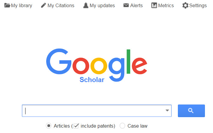Viewport: 213px width, 133px height.
Task: Select the Articles radio button
Action: point(49,126)
